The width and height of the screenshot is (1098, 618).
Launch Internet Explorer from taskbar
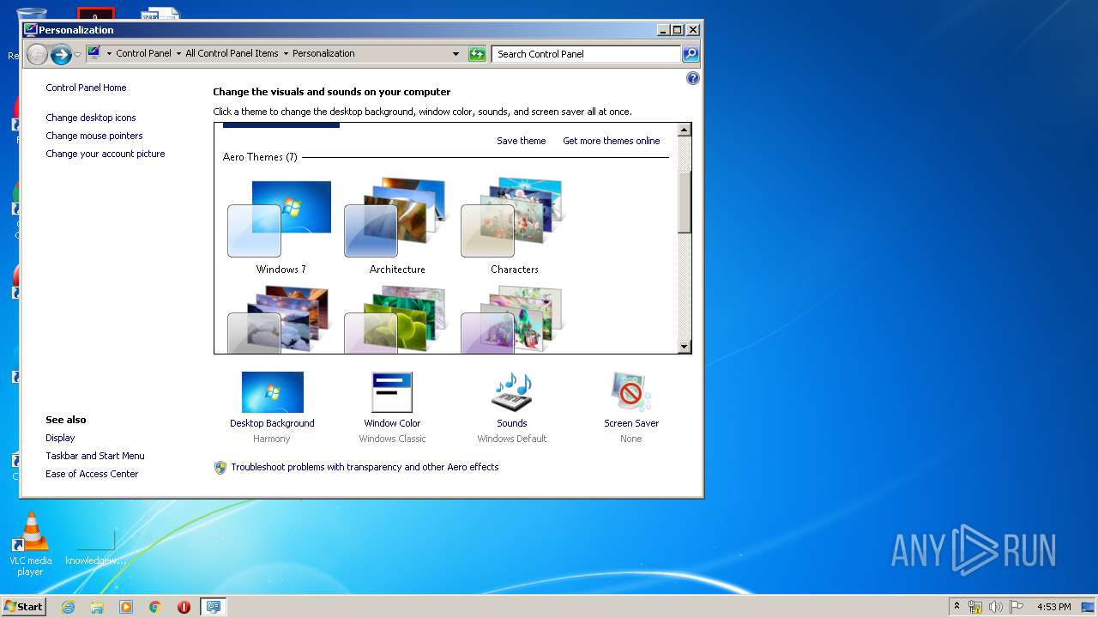(x=68, y=607)
